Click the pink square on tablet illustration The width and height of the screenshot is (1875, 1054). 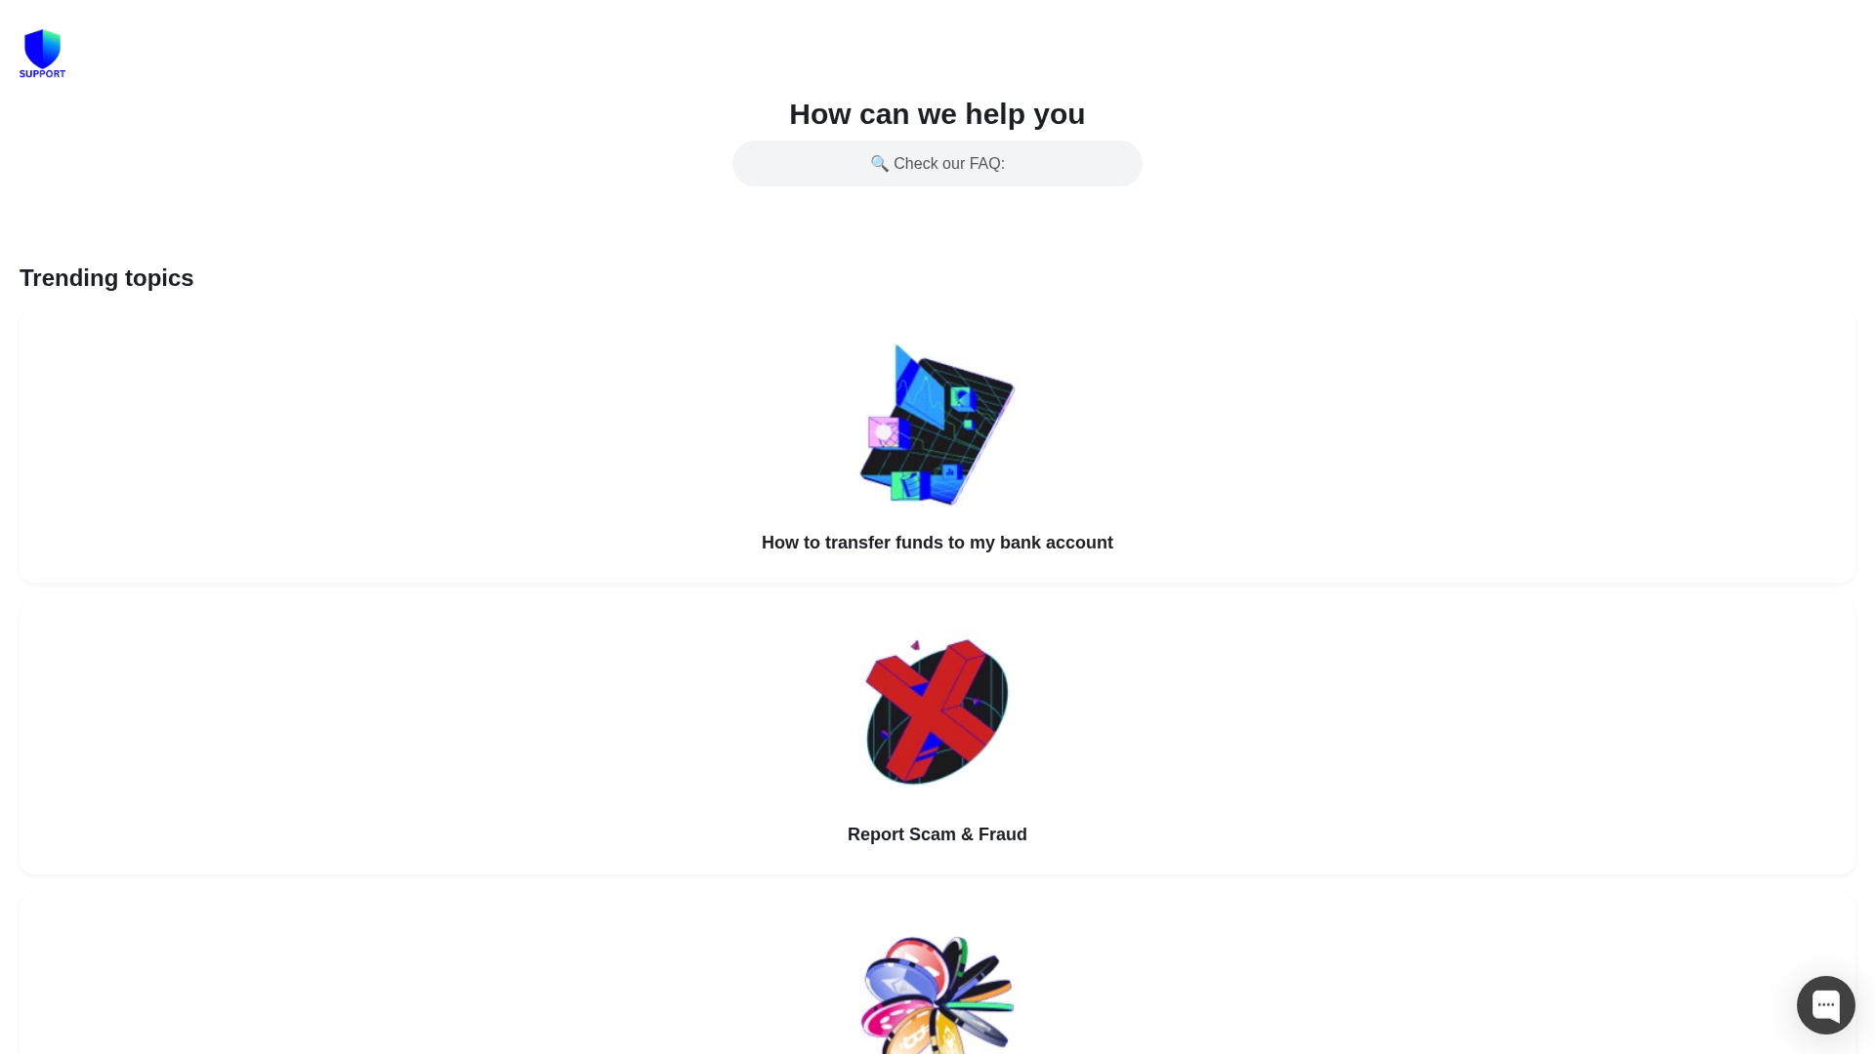click(x=884, y=432)
